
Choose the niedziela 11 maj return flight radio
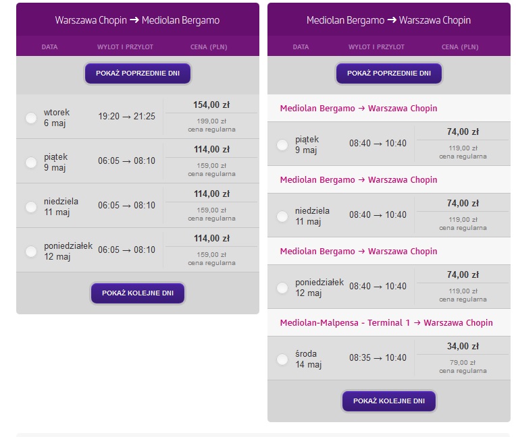(282, 216)
